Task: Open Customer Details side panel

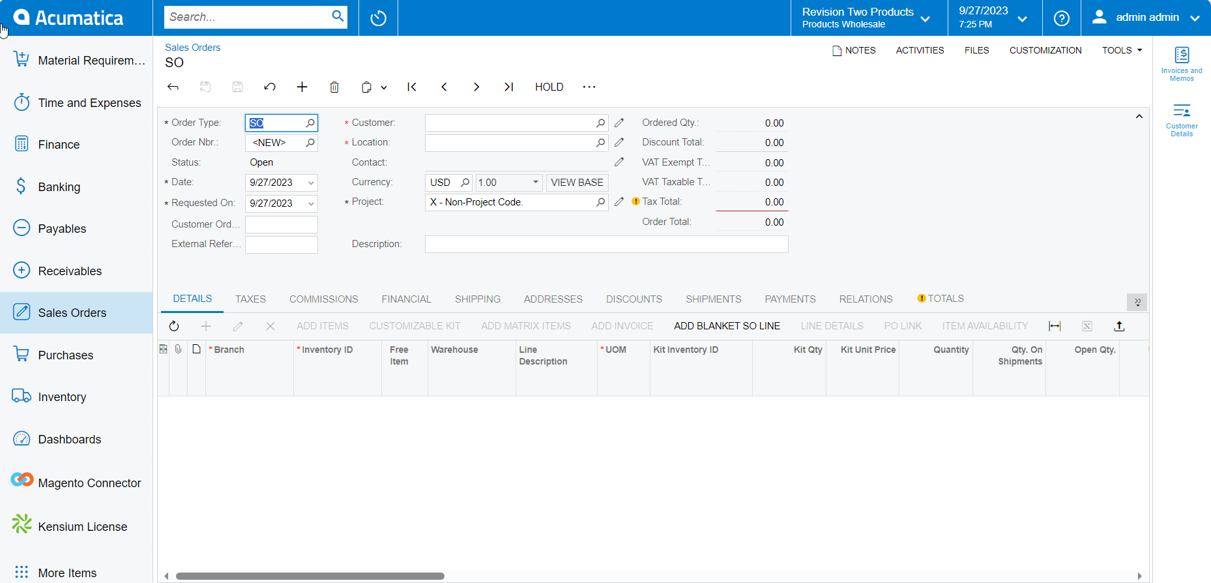Action: coord(1181,120)
